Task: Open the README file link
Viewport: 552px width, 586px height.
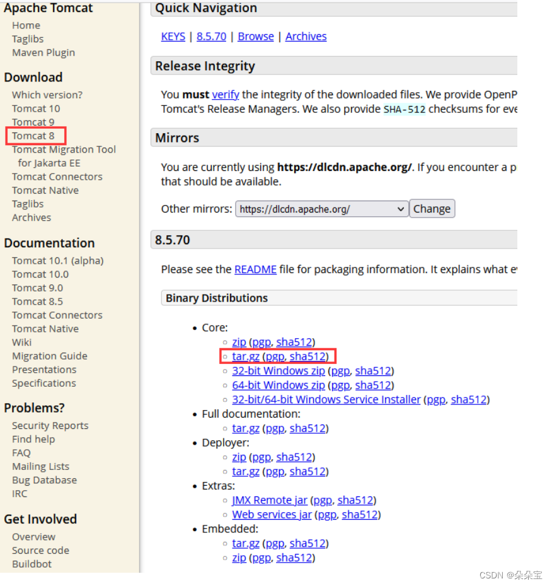Action: (x=255, y=269)
